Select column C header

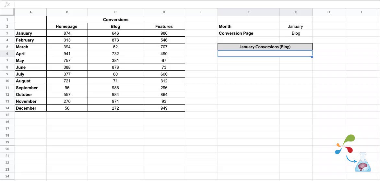tap(115, 12)
